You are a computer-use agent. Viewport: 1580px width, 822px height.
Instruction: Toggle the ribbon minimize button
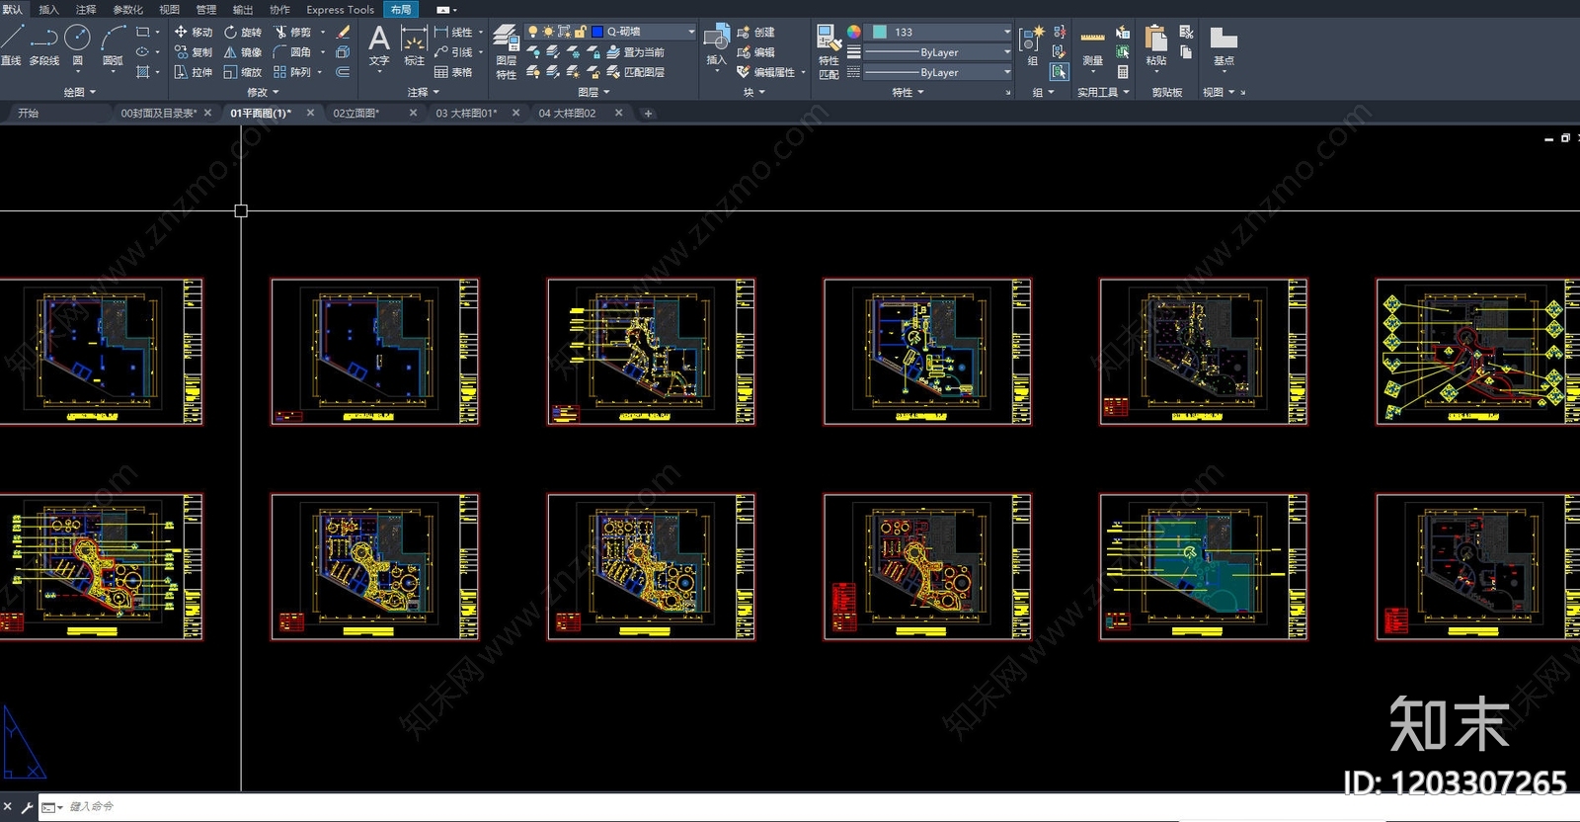click(x=443, y=10)
